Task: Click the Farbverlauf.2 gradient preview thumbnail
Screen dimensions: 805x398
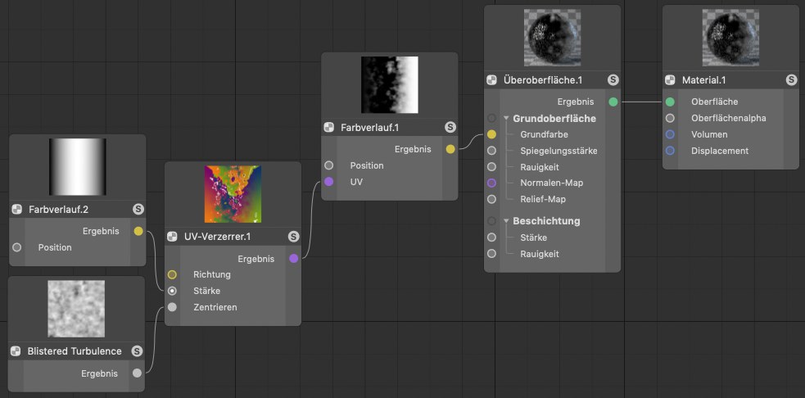Action: tap(78, 167)
